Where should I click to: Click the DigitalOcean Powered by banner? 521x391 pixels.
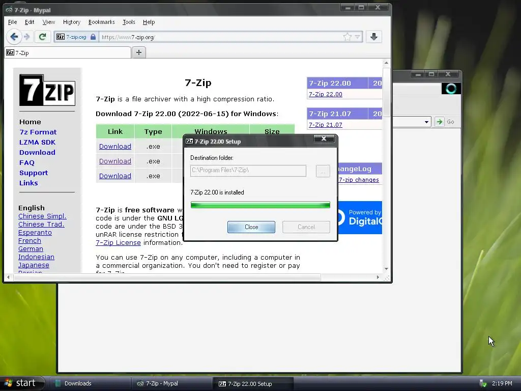click(360, 217)
